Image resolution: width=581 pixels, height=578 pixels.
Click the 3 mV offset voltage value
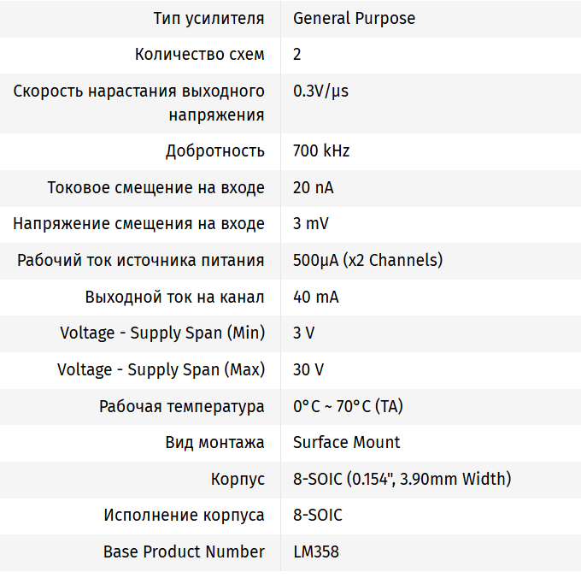(x=311, y=224)
